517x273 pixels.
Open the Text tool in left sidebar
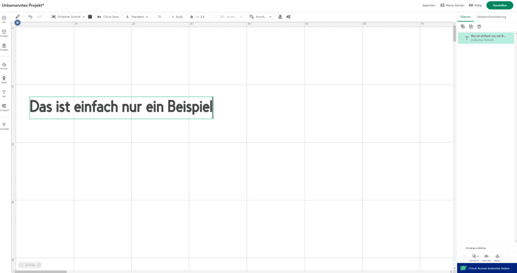[4, 93]
